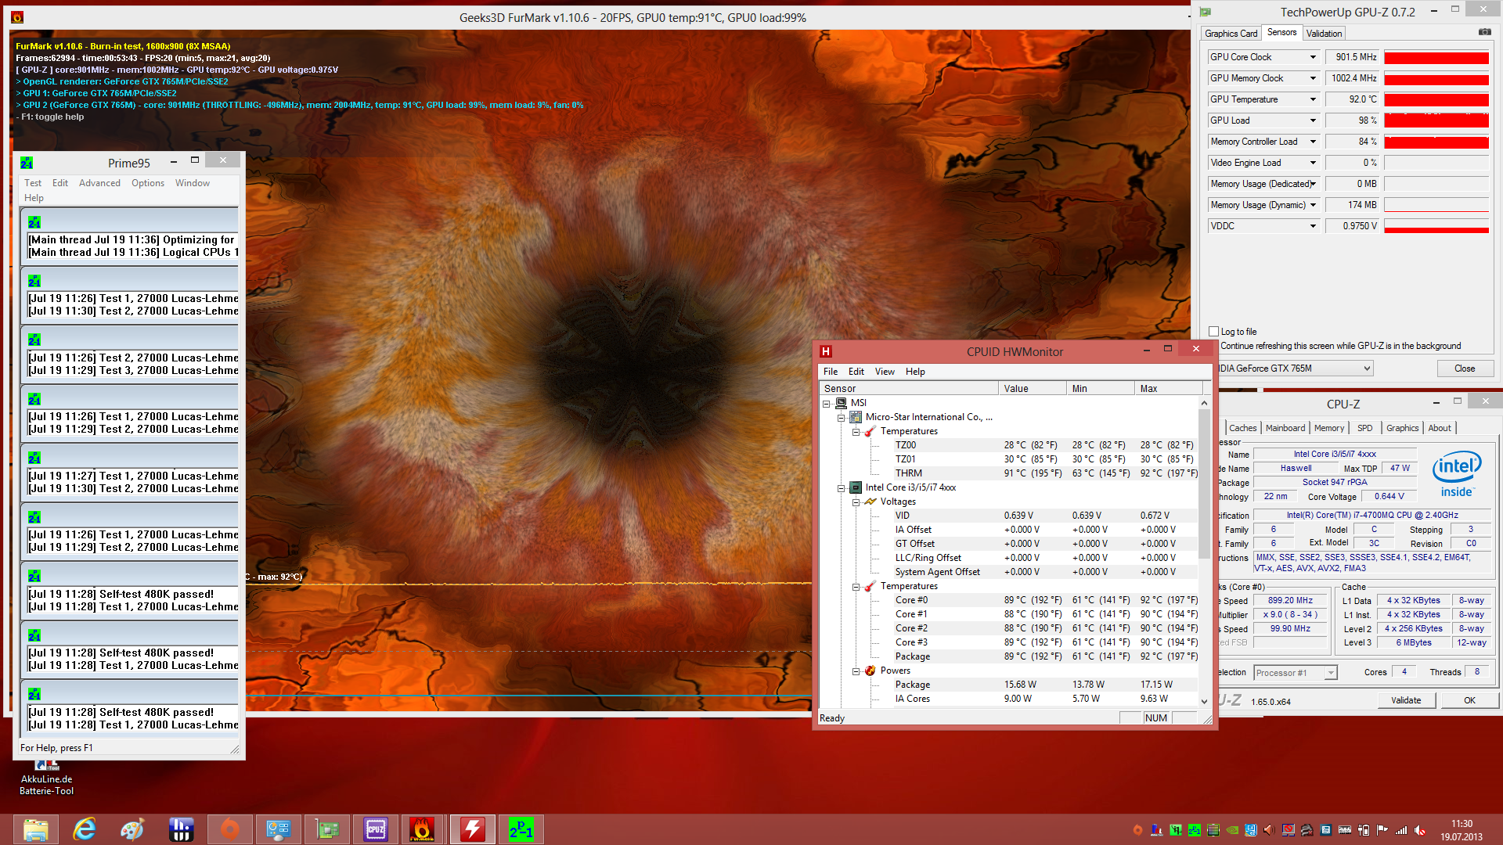This screenshot has height=845, width=1503.
Task: Switch to GPU-Z Validation tab
Action: coord(1324,34)
